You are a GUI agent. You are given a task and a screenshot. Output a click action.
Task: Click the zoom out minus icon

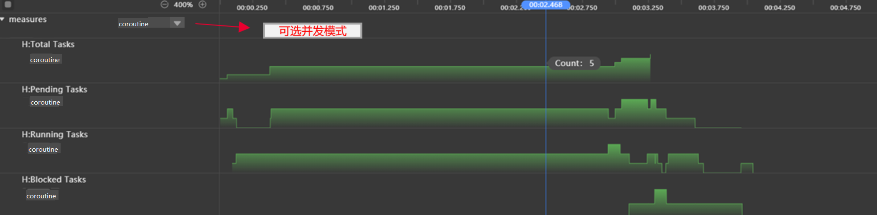[164, 5]
